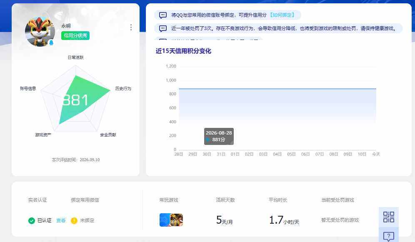This screenshot has width=415, height=242.
Task: Click the 881 score in radar chart
Action: point(75,100)
